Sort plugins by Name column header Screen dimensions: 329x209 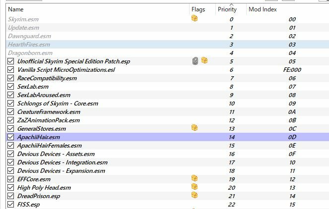point(16,9)
